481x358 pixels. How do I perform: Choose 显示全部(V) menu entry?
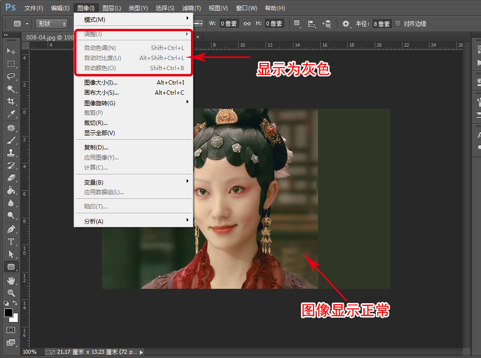pyautogui.click(x=133, y=133)
